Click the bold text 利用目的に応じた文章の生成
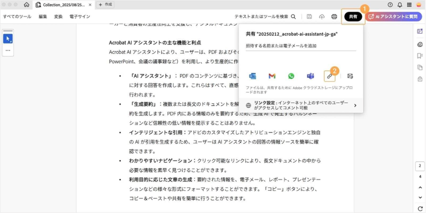The height and width of the screenshot is (213, 426). 160,179
